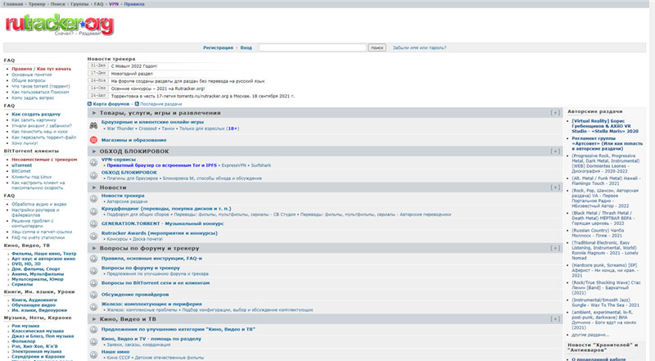Open Поиск in the top menu
Image resolution: width=655 pixels, height=361 pixels.
(58, 4)
